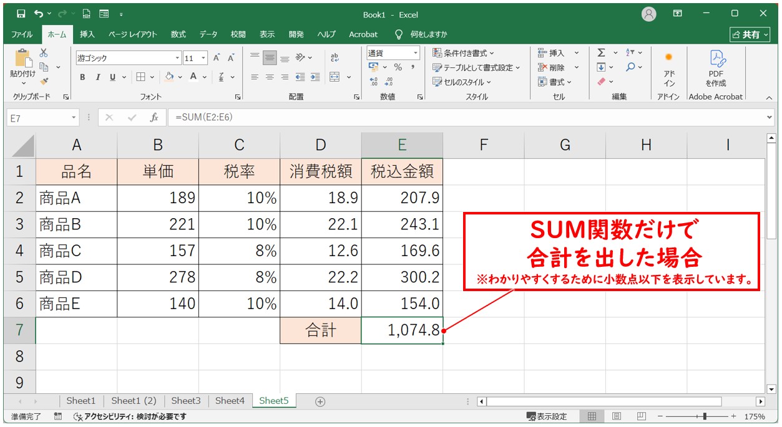Collapse the ribbon with chevron
Viewport: 782px width, 427px height.
769,97
